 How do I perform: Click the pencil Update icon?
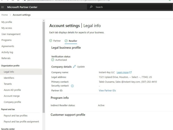pos(74,67)
